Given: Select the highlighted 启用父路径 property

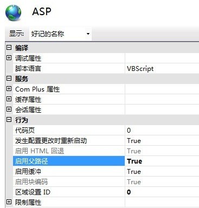Looking at the screenshot, I should [69, 161].
